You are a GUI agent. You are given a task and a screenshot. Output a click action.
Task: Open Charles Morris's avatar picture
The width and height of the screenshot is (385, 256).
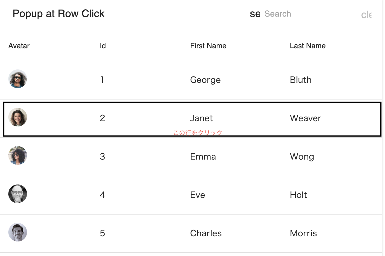(18, 232)
